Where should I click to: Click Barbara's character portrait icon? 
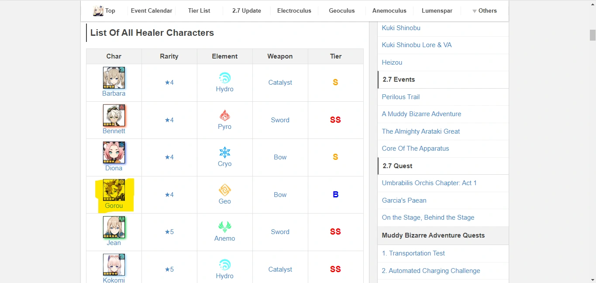coord(114,78)
